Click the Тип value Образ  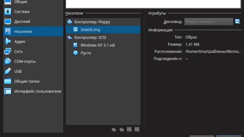coord(191,37)
